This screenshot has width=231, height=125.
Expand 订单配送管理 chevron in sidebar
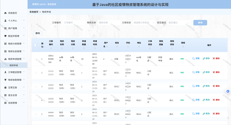click(x=24, y=72)
